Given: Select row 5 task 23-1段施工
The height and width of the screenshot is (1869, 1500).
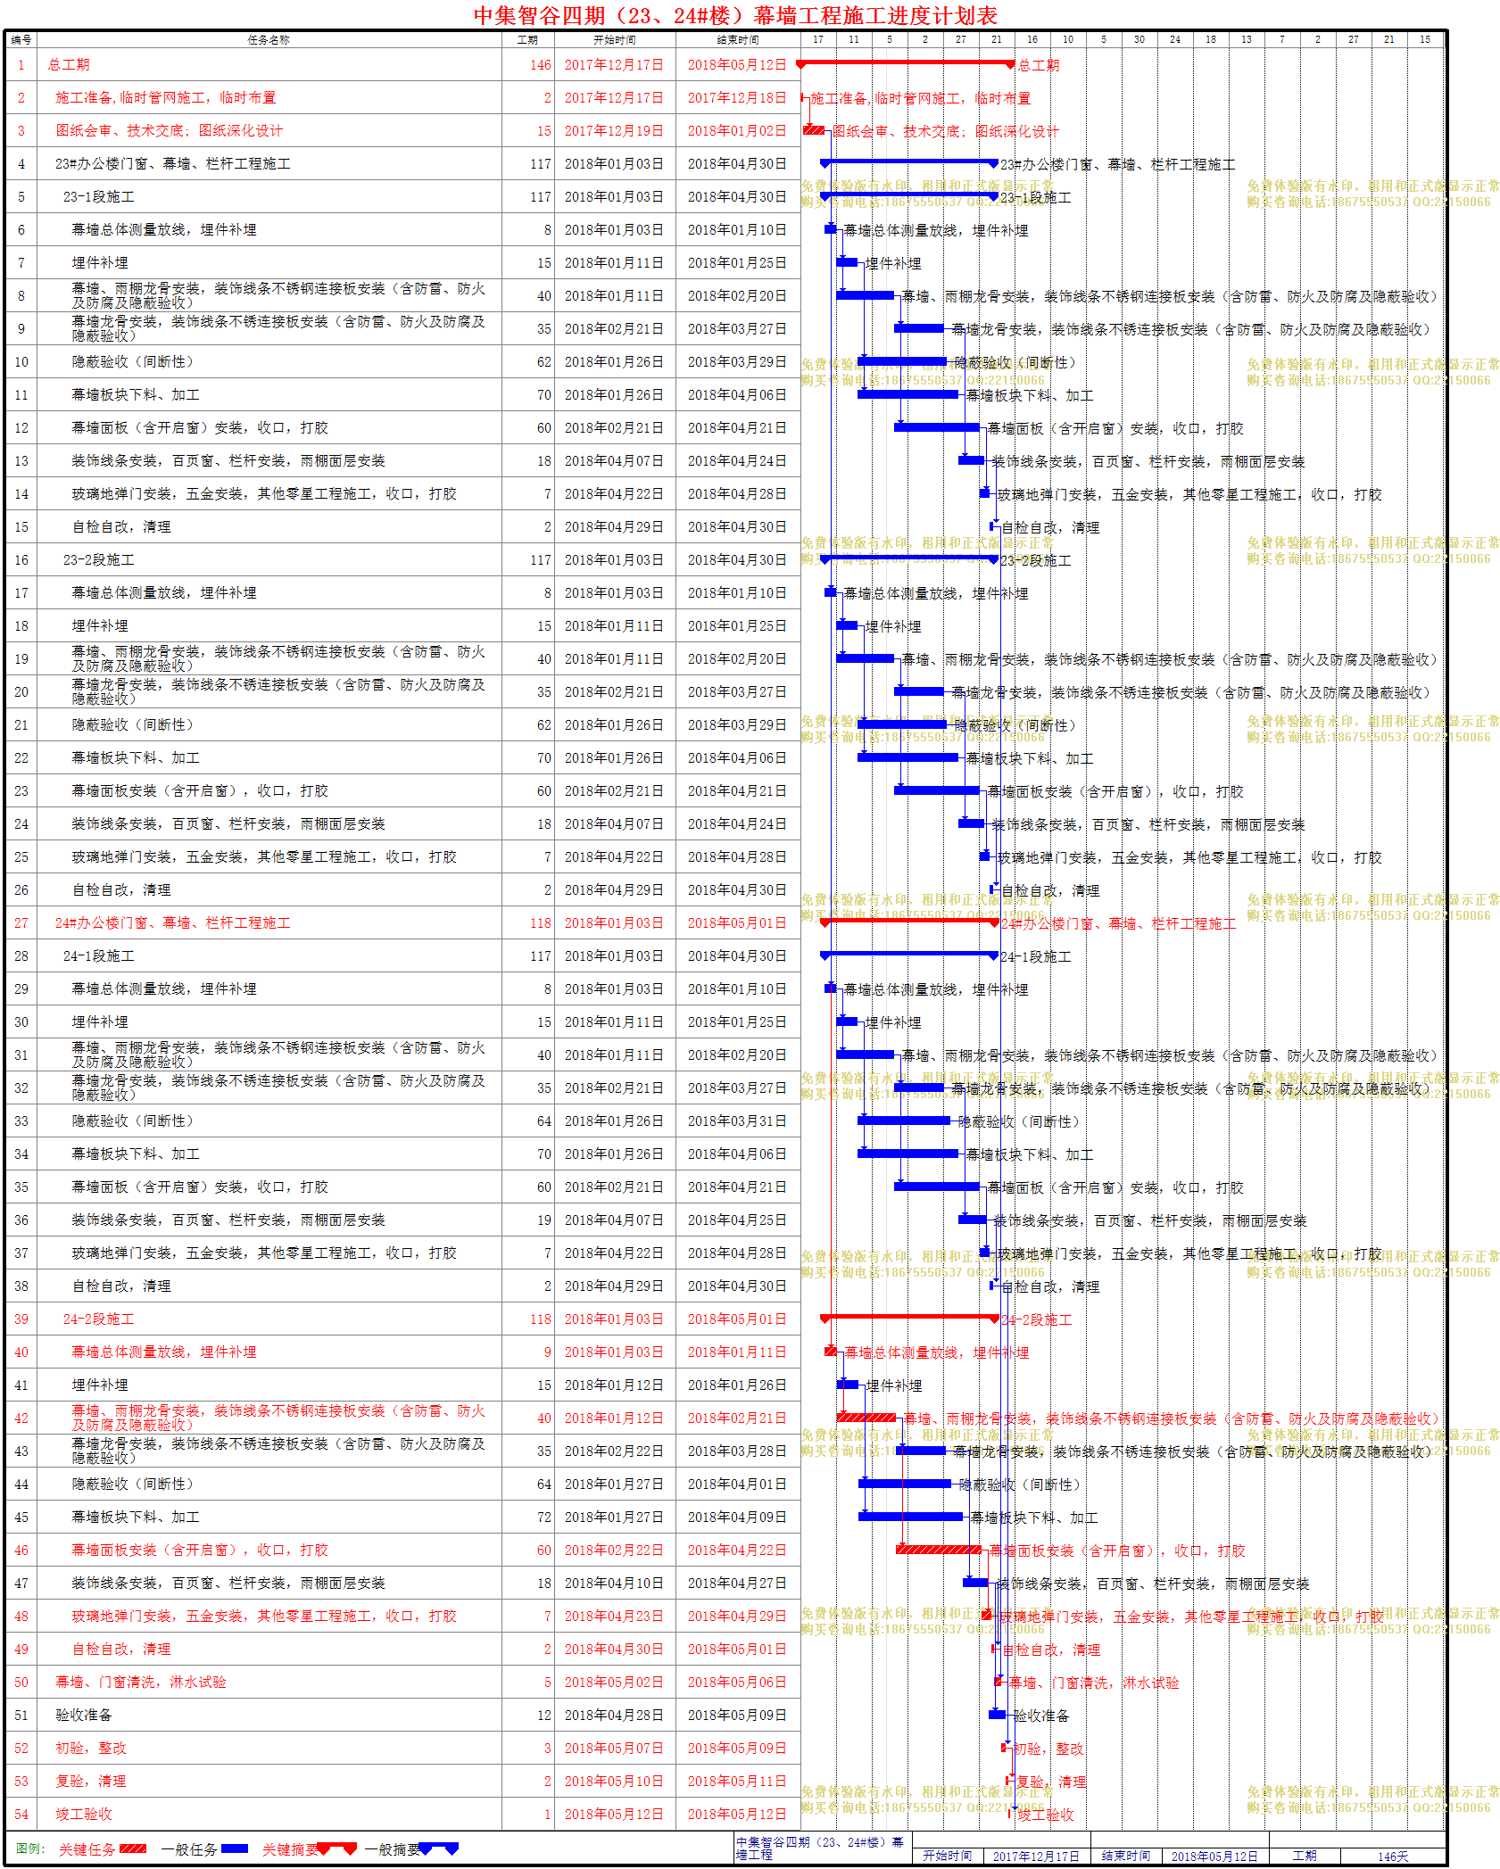Looking at the screenshot, I should pos(98,196).
